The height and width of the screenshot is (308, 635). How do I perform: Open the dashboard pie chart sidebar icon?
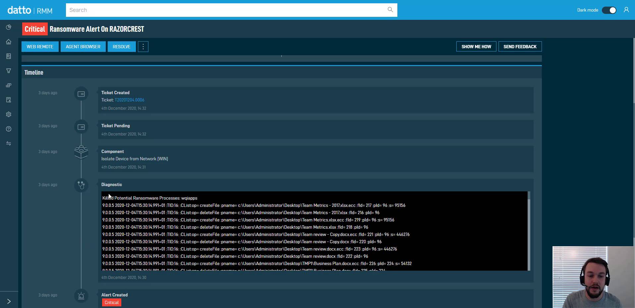(9, 27)
